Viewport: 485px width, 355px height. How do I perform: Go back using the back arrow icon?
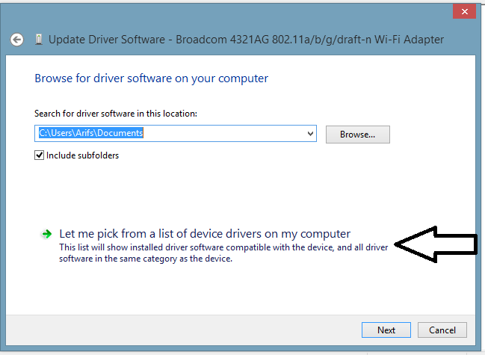16,40
